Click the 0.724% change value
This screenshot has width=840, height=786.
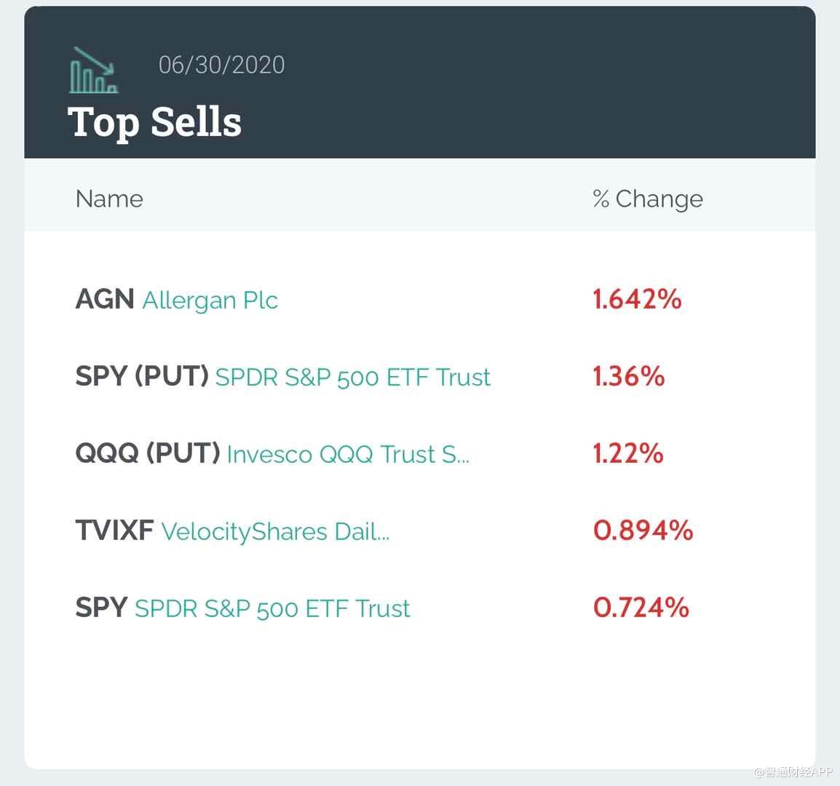point(641,608)
